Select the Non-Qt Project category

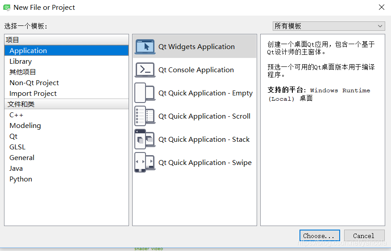[x=67, y=82]
